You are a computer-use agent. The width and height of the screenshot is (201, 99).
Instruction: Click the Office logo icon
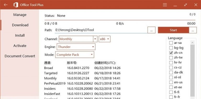click(16, 5)
